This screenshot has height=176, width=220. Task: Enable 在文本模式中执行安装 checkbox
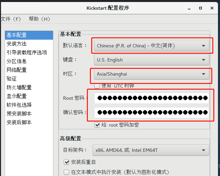point(66,172)
